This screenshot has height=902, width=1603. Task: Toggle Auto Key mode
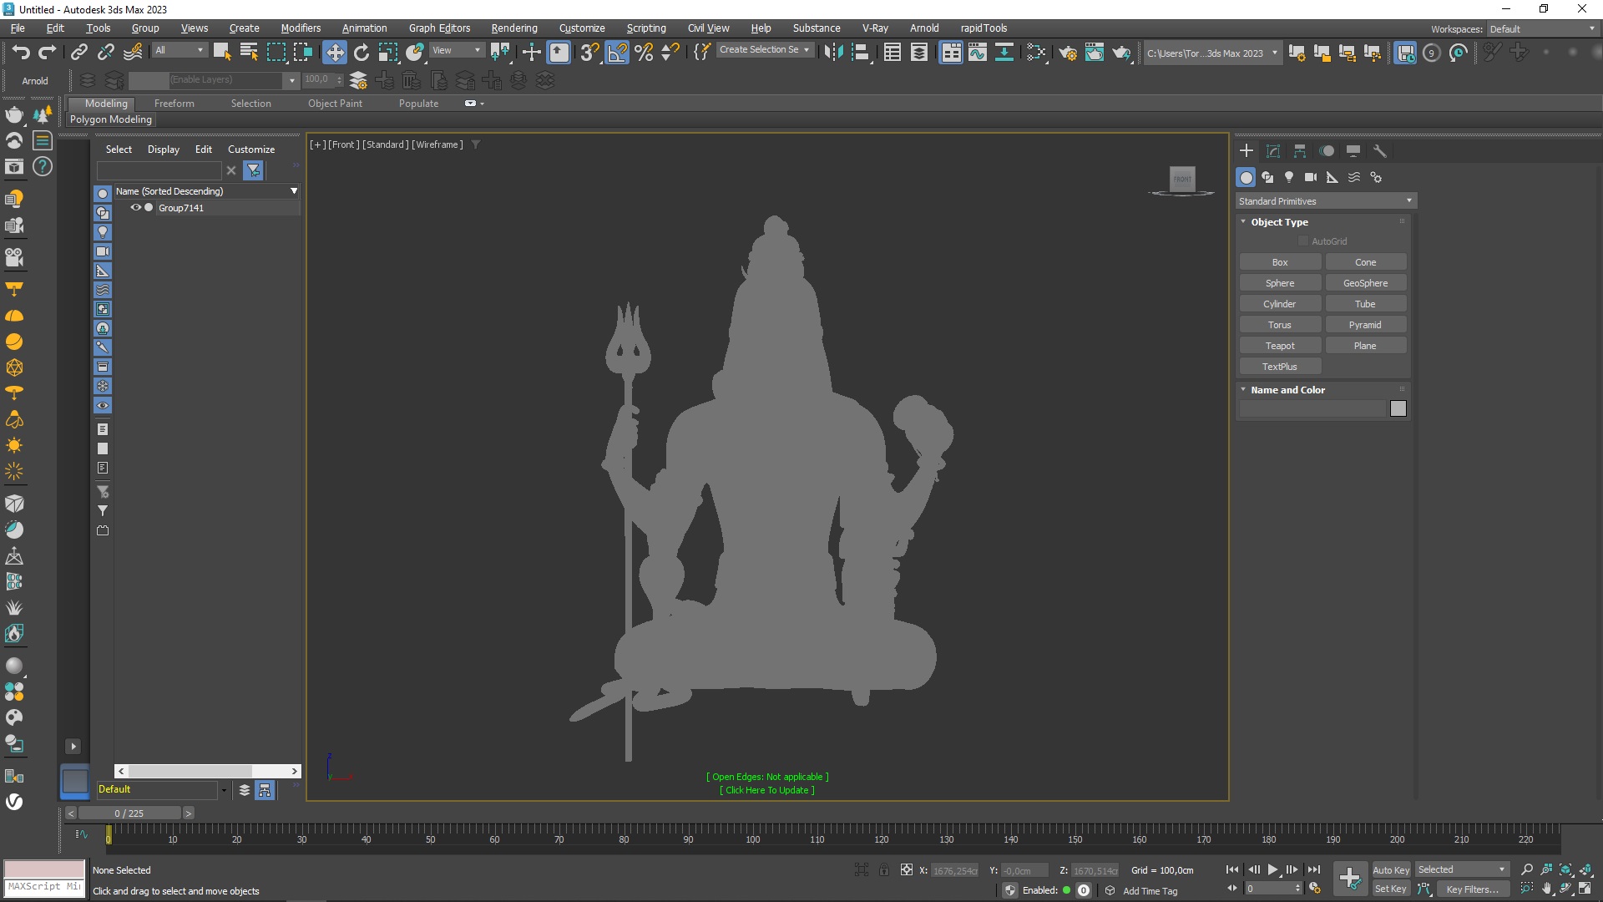click(1391, 870)
